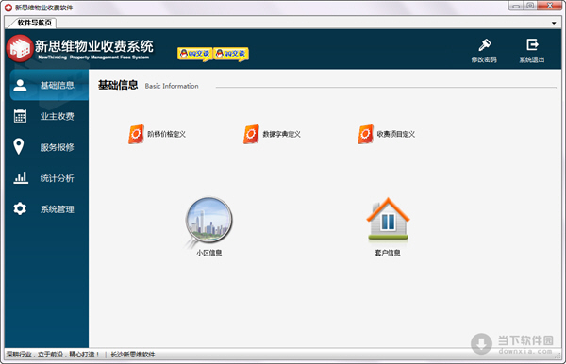Image resolution: width=566 pixels, height=364 pixels.
Task: Close the application window
Action: pos(549,6)
